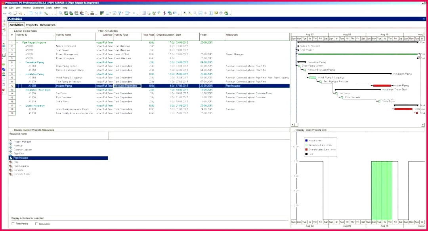Select the Zoom Out toolbar icon
Image resolution: width=428 pixels, height=231 pixels.
click(190, 13)
